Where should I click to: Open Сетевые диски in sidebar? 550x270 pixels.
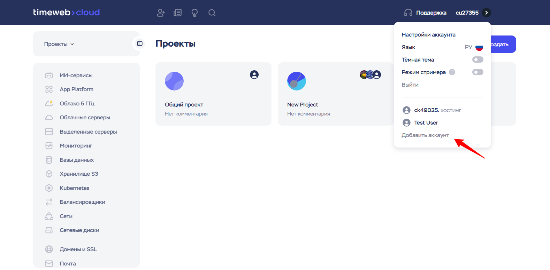pyautogui.click(x=79, y=230)
